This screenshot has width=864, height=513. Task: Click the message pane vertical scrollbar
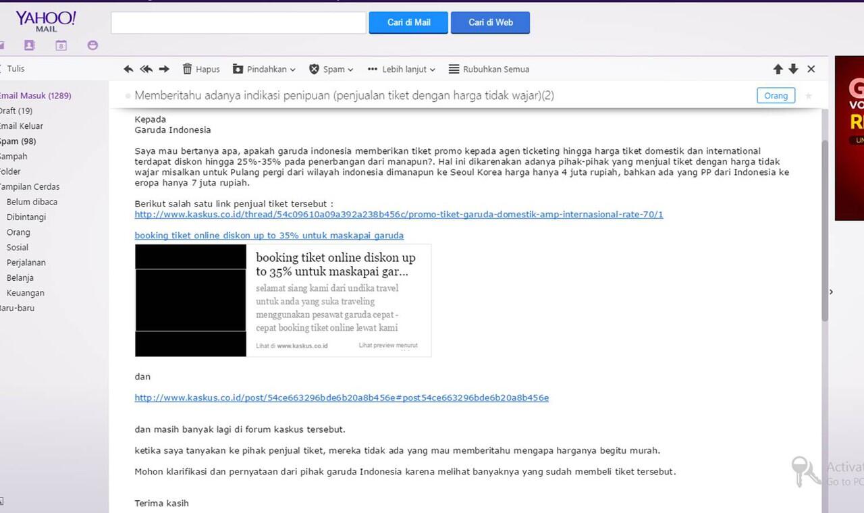click(825, 230)
